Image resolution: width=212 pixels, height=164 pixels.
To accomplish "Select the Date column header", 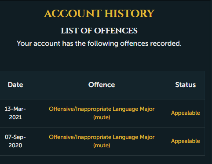I will coord(15,85).
